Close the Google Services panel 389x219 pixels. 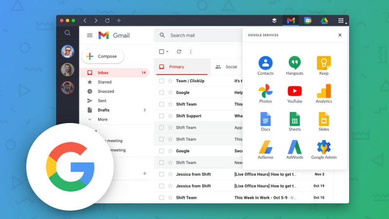[340, 35]
